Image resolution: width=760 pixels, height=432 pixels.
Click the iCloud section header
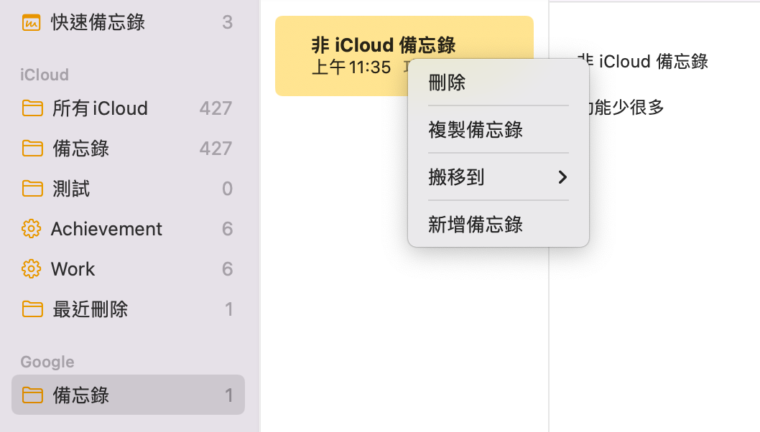(45, 75)
